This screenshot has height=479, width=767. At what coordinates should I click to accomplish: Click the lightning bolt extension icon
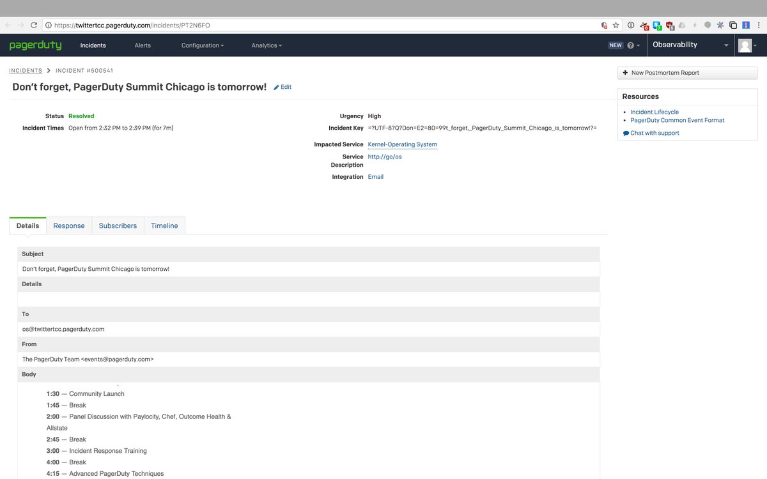tap(695, 26)
